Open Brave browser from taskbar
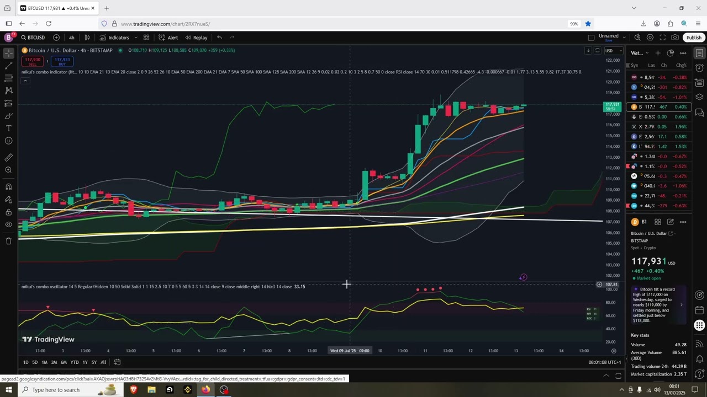The height and width of the screenshot is (397, 707). point(133,390)
